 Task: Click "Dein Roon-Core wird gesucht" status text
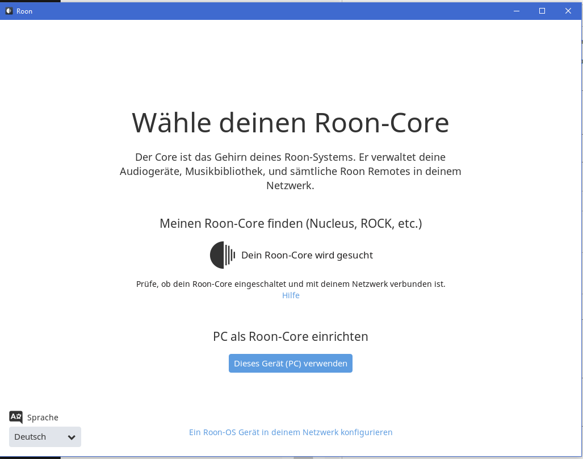coord(307,255)
